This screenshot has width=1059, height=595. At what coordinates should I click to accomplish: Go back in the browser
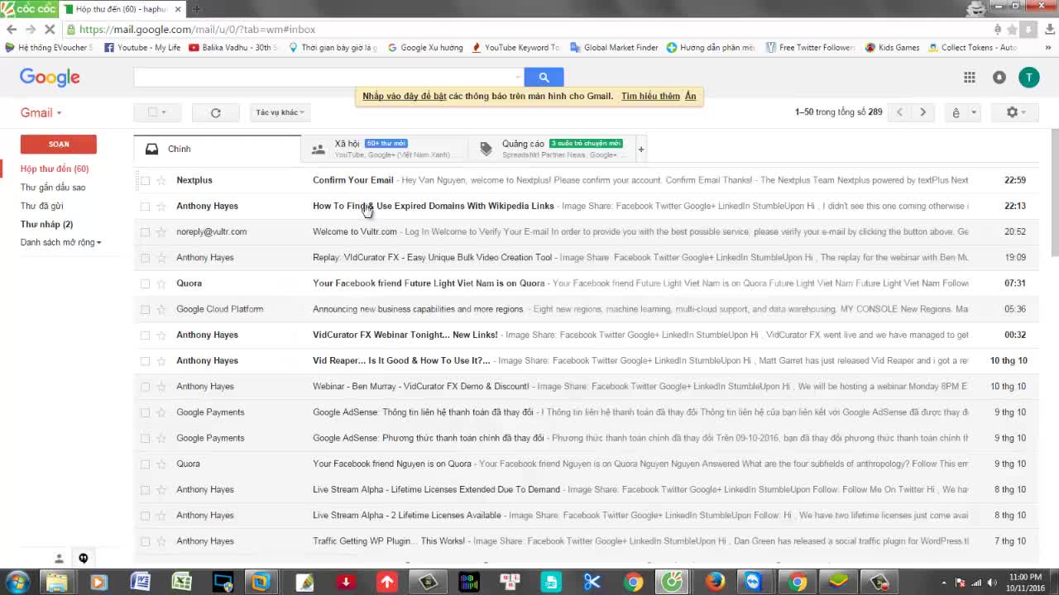(x=12, y=29)
